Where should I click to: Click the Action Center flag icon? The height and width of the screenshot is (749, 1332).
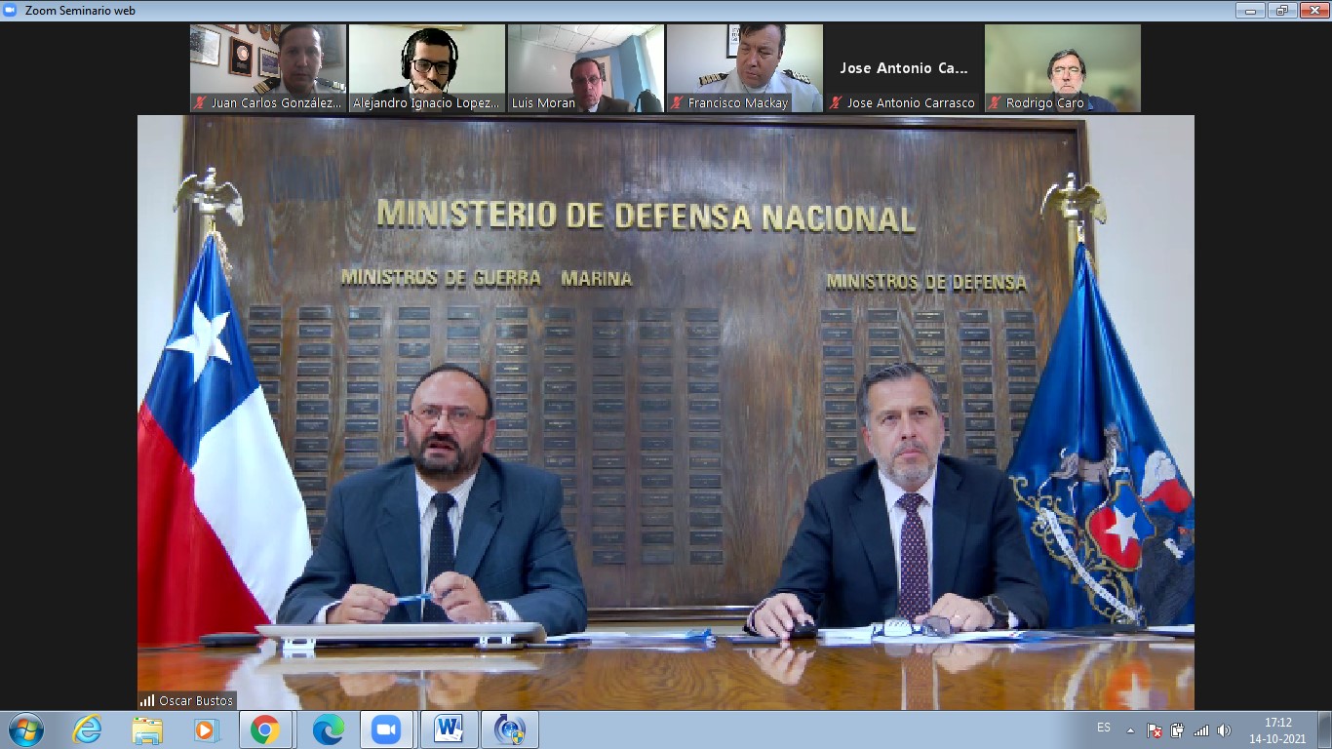(1155, 729)
